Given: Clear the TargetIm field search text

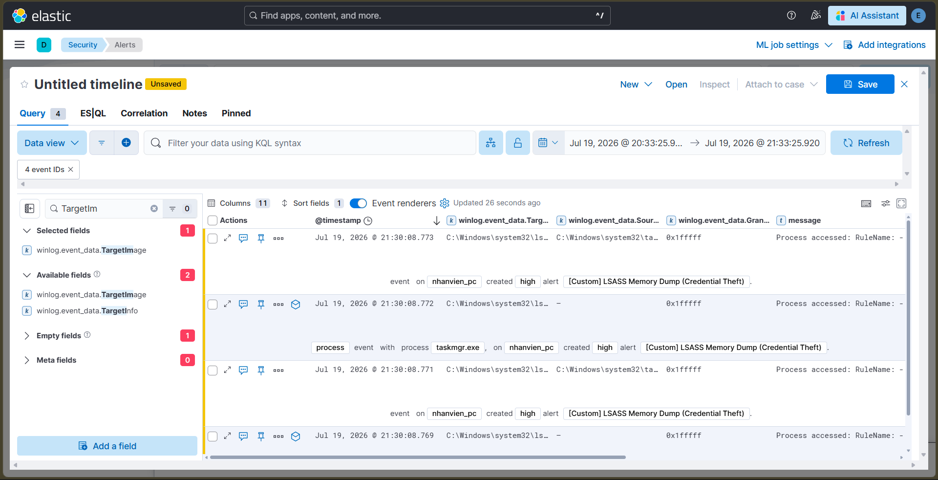Looking at the screenshot, I should coord(154,209).
